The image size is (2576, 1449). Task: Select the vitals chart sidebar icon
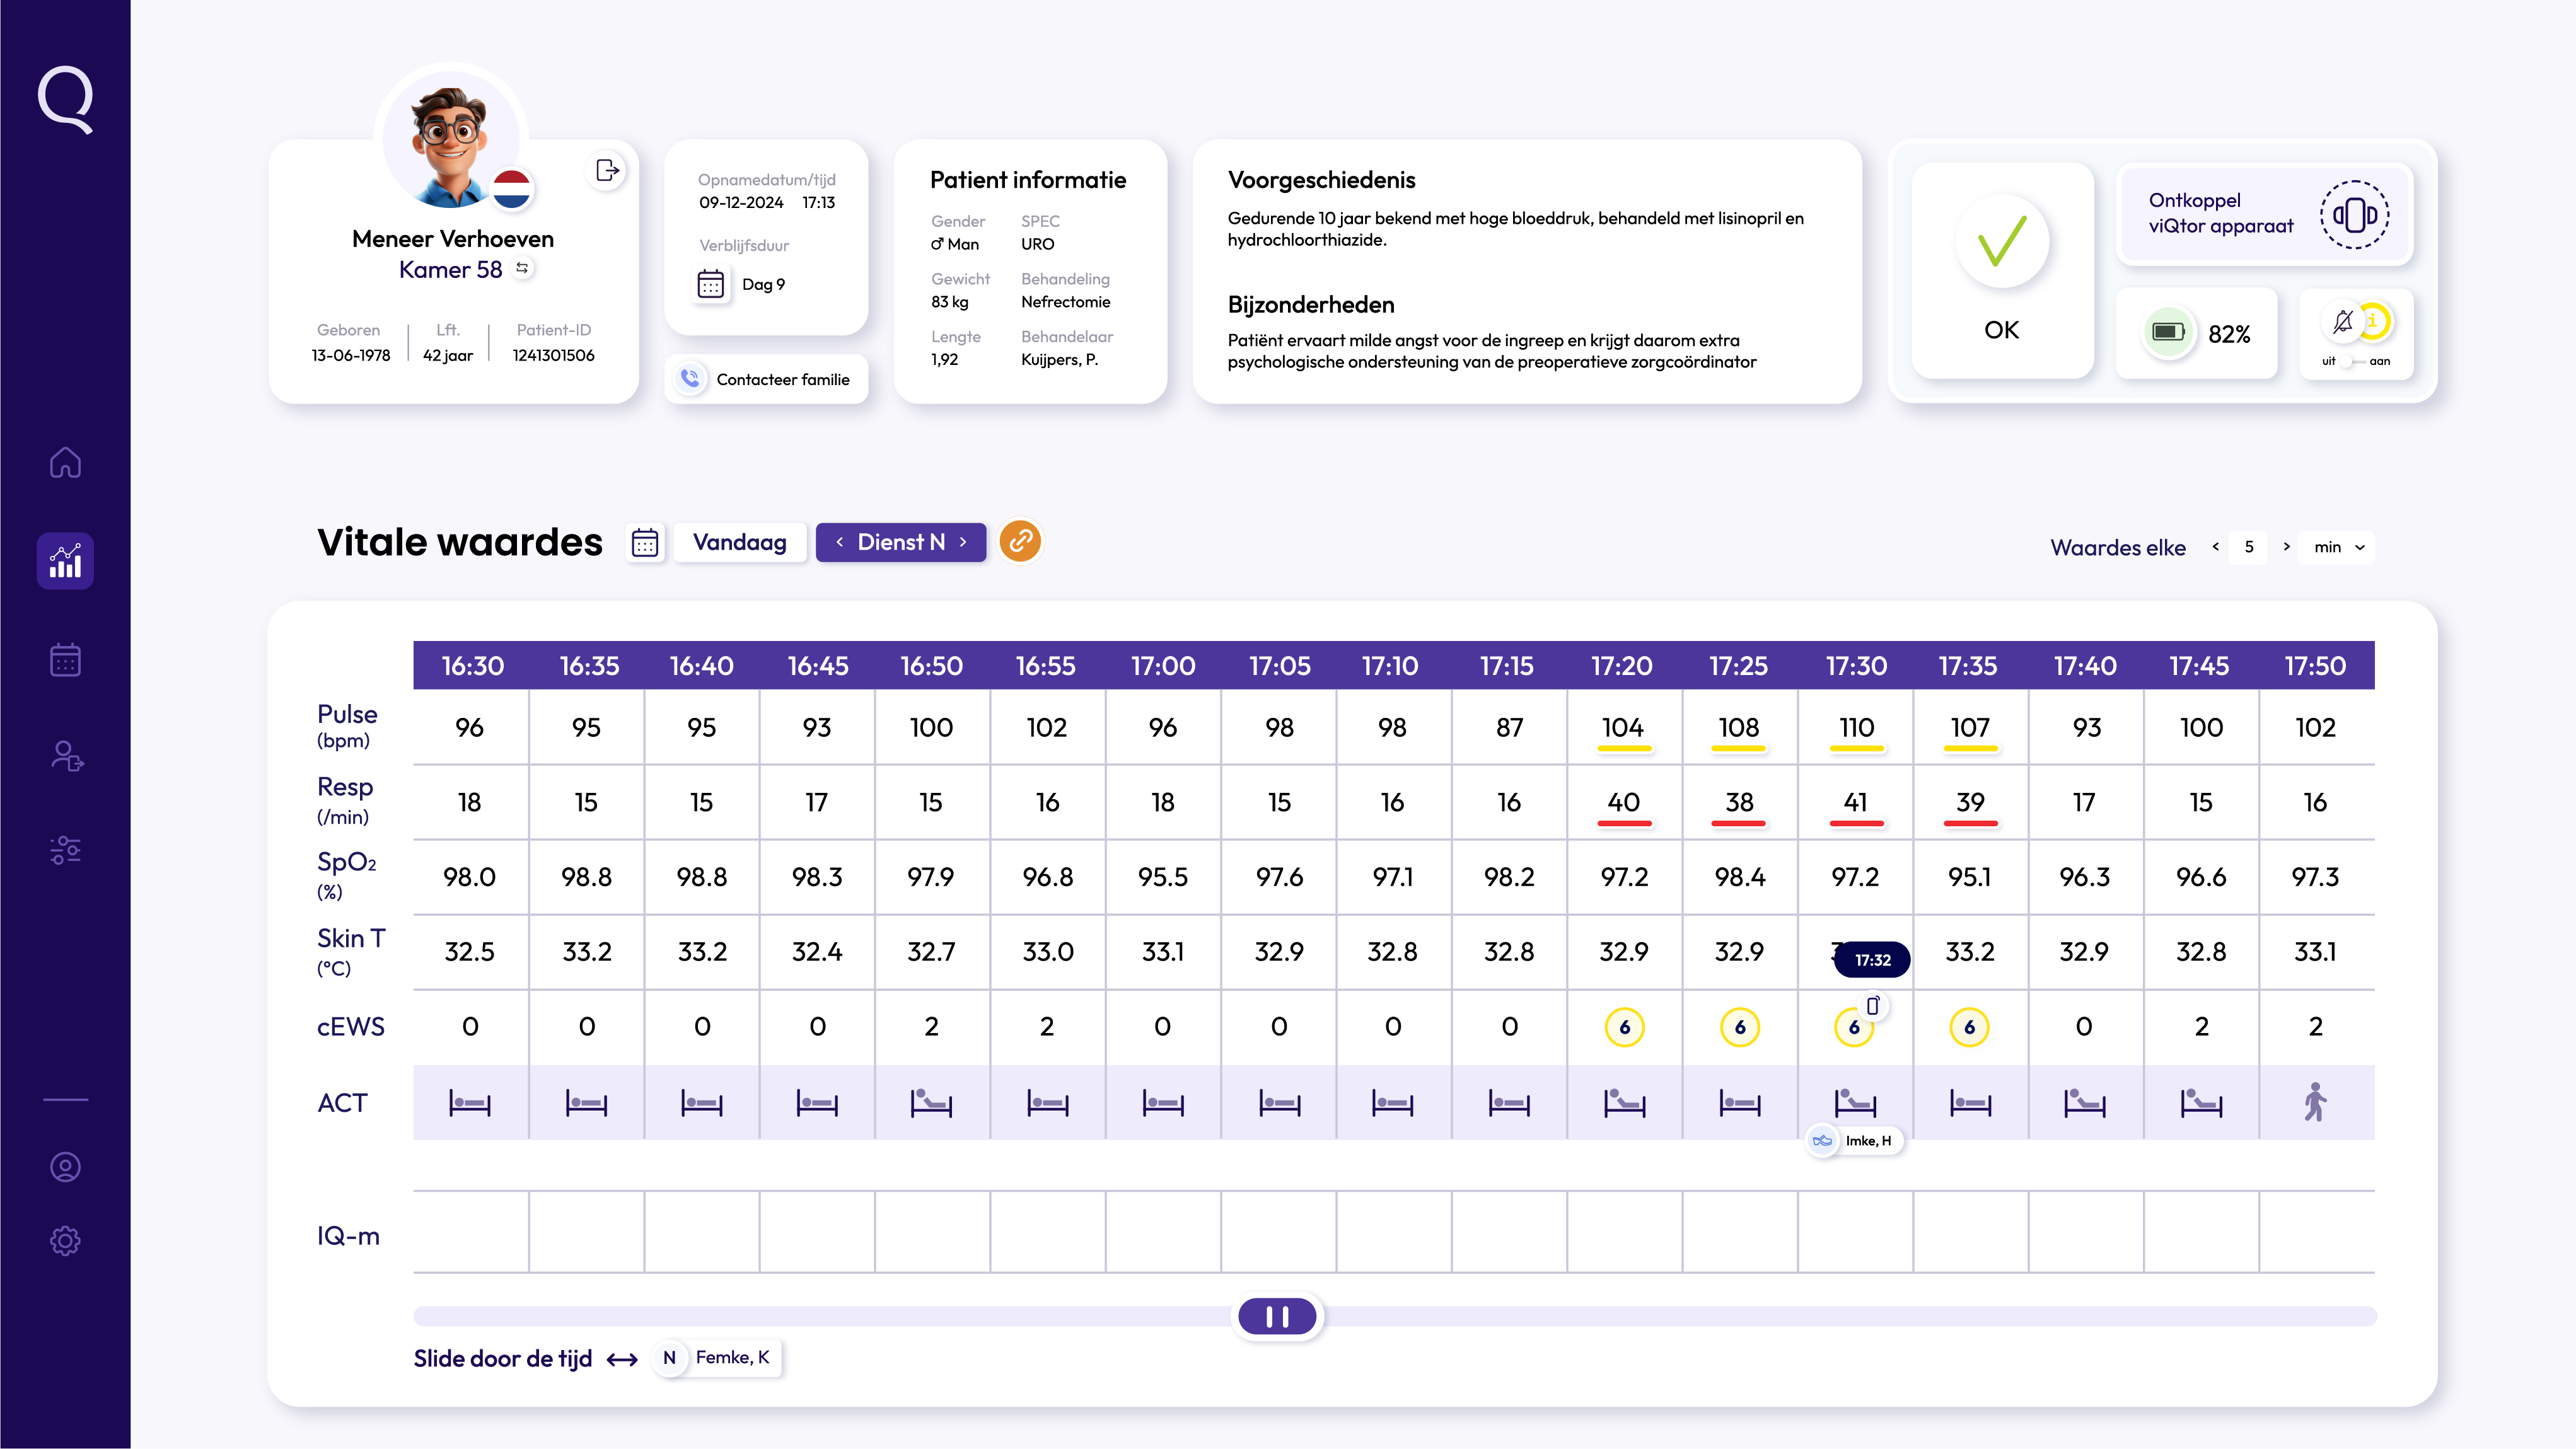[x=65, y=561]
